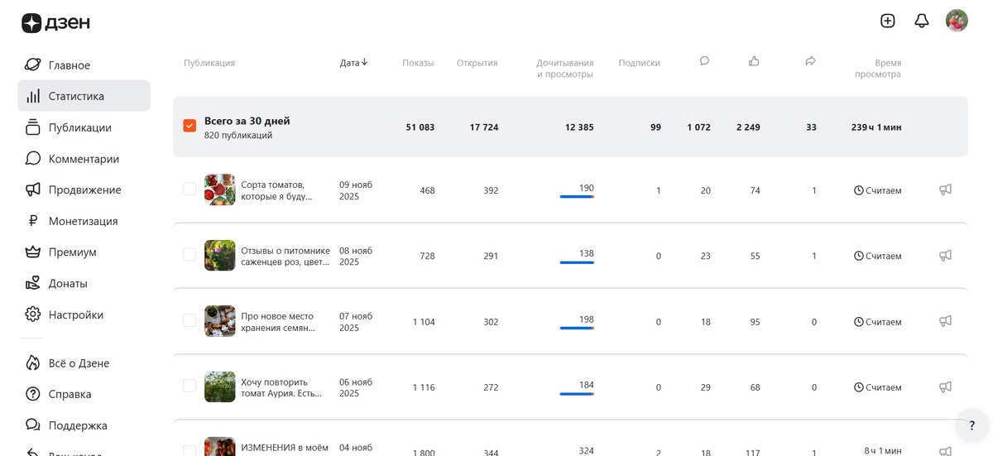Sort by the Дата column header
This screenshot has width=993, height=456.
[x=353, y=63]
